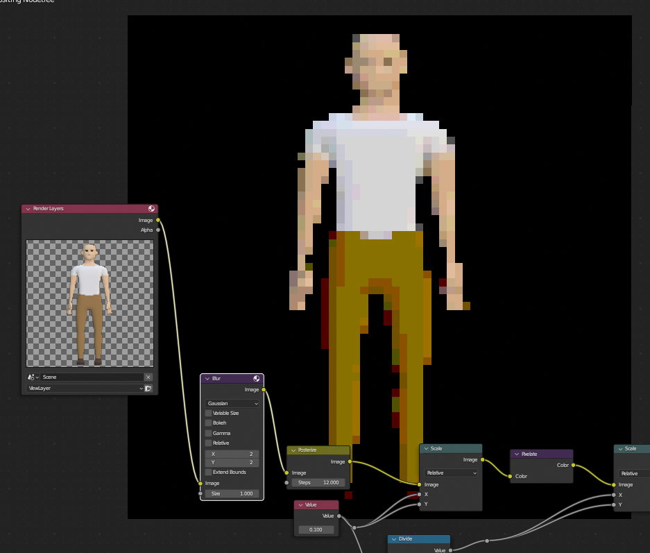This screenshot has height=553, width=650.
Task: Open the Gaussian filter type dropdown
Action: [x=232, y=403]
